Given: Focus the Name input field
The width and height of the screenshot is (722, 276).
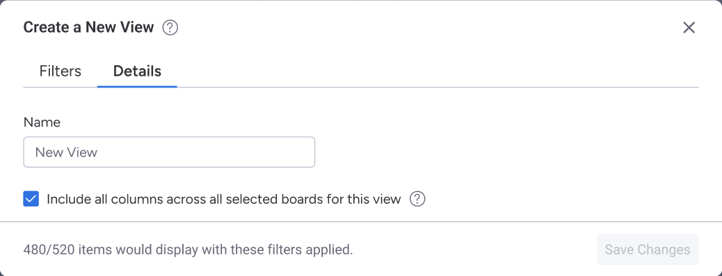Looking at the screenshot, I should tap(169, 152).
